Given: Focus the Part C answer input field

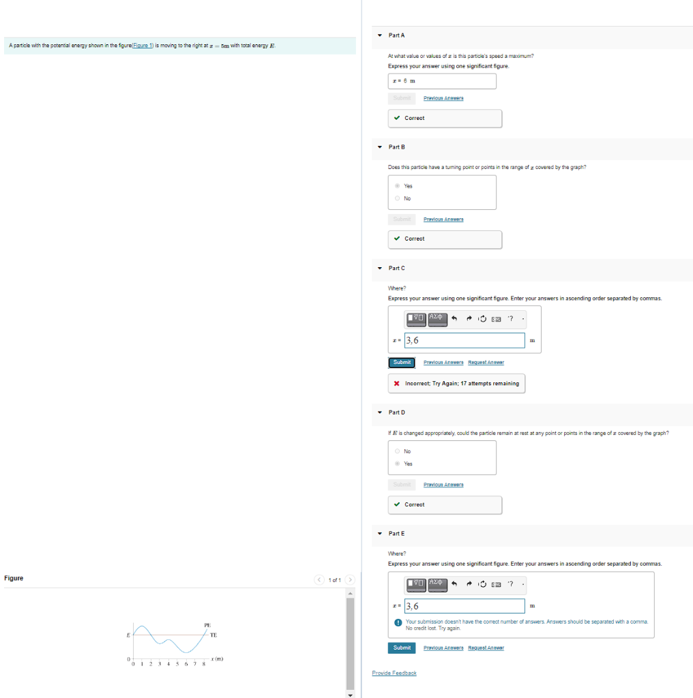Looking at the screenshot, I should click(465, 341).
